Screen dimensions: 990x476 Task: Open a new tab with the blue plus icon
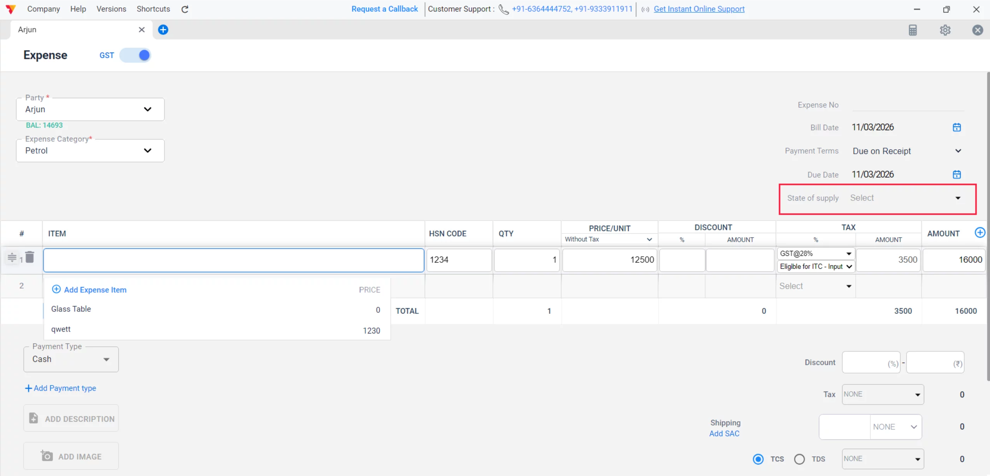coord(163,29)
